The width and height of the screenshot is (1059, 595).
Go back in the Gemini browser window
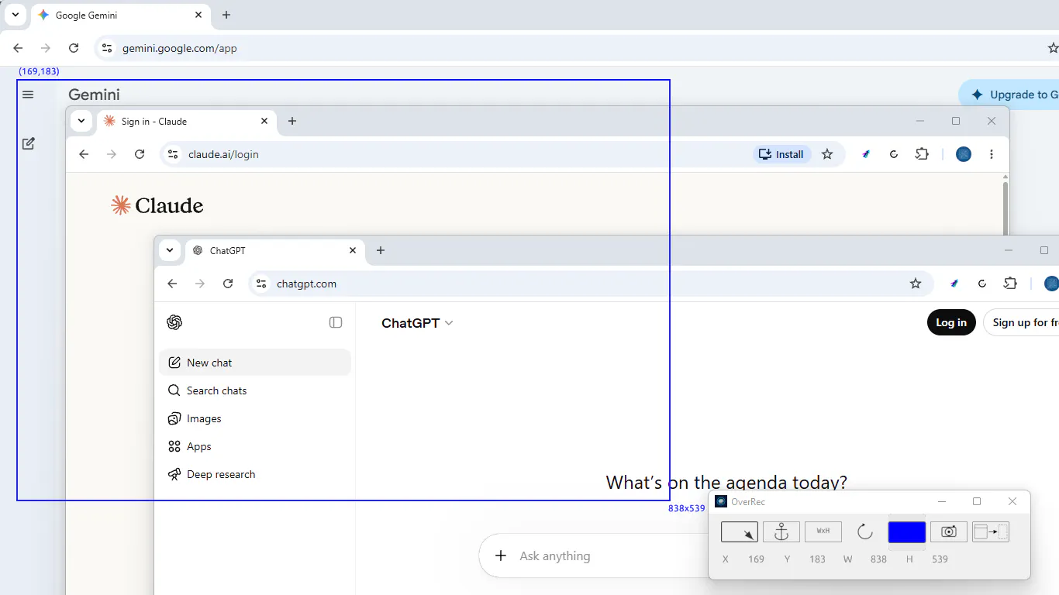tap(18, 48)
